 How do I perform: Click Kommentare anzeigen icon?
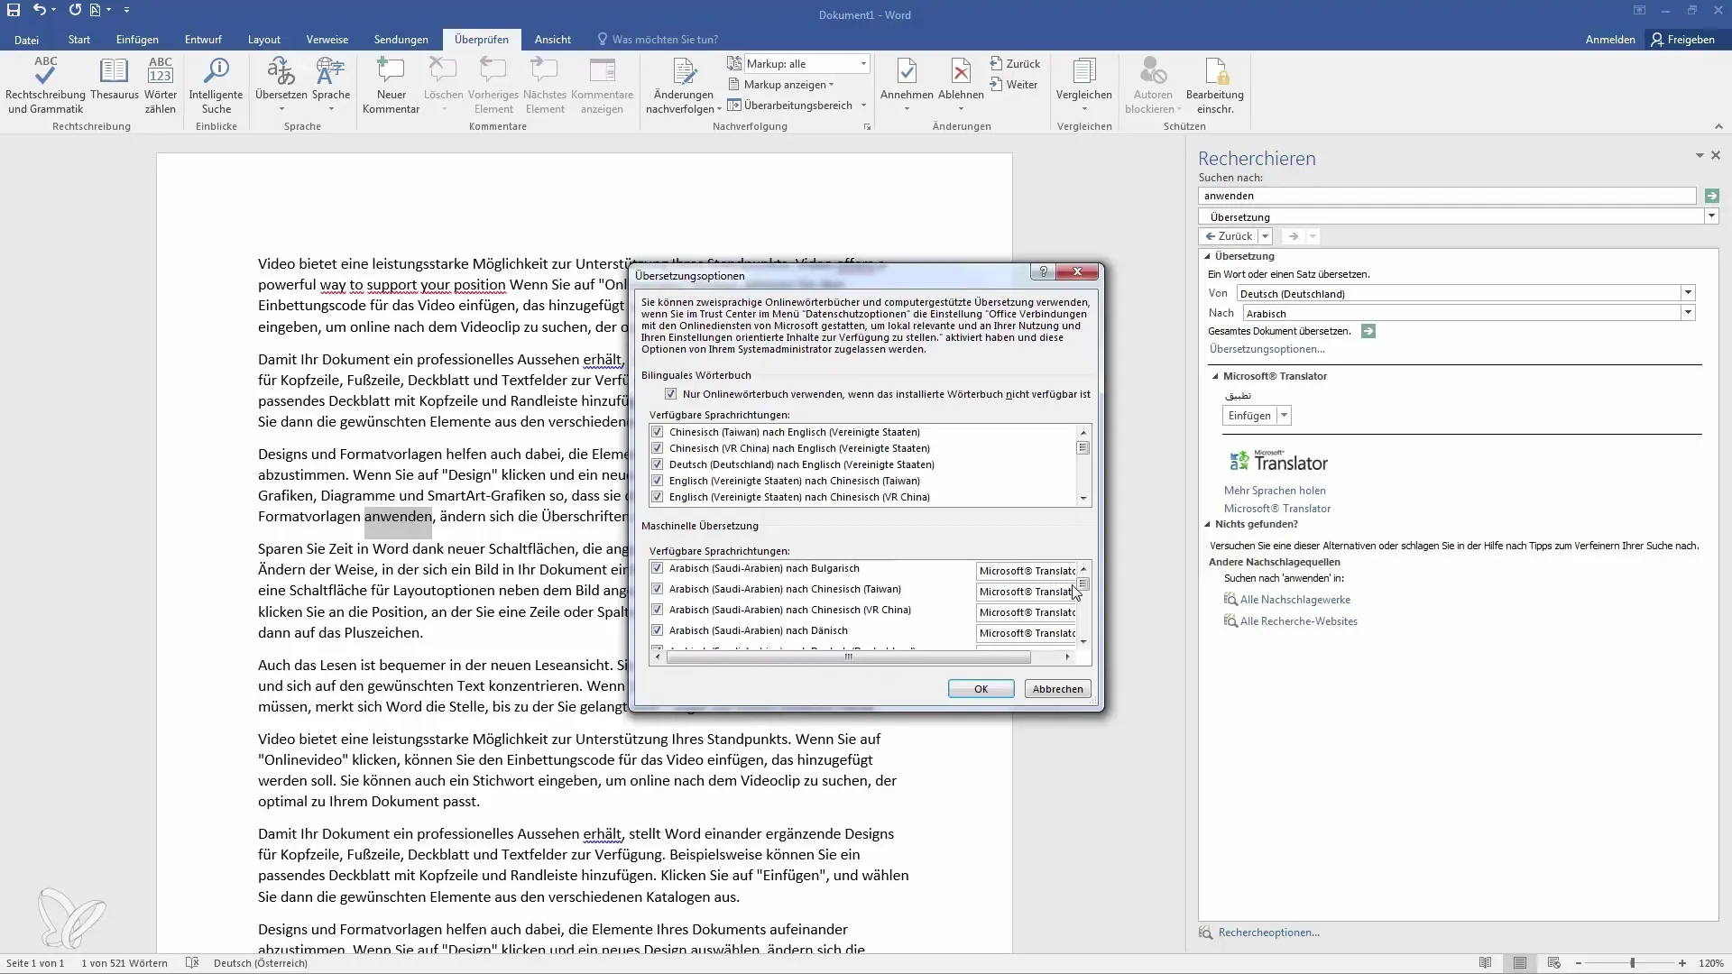click(602, 86)
